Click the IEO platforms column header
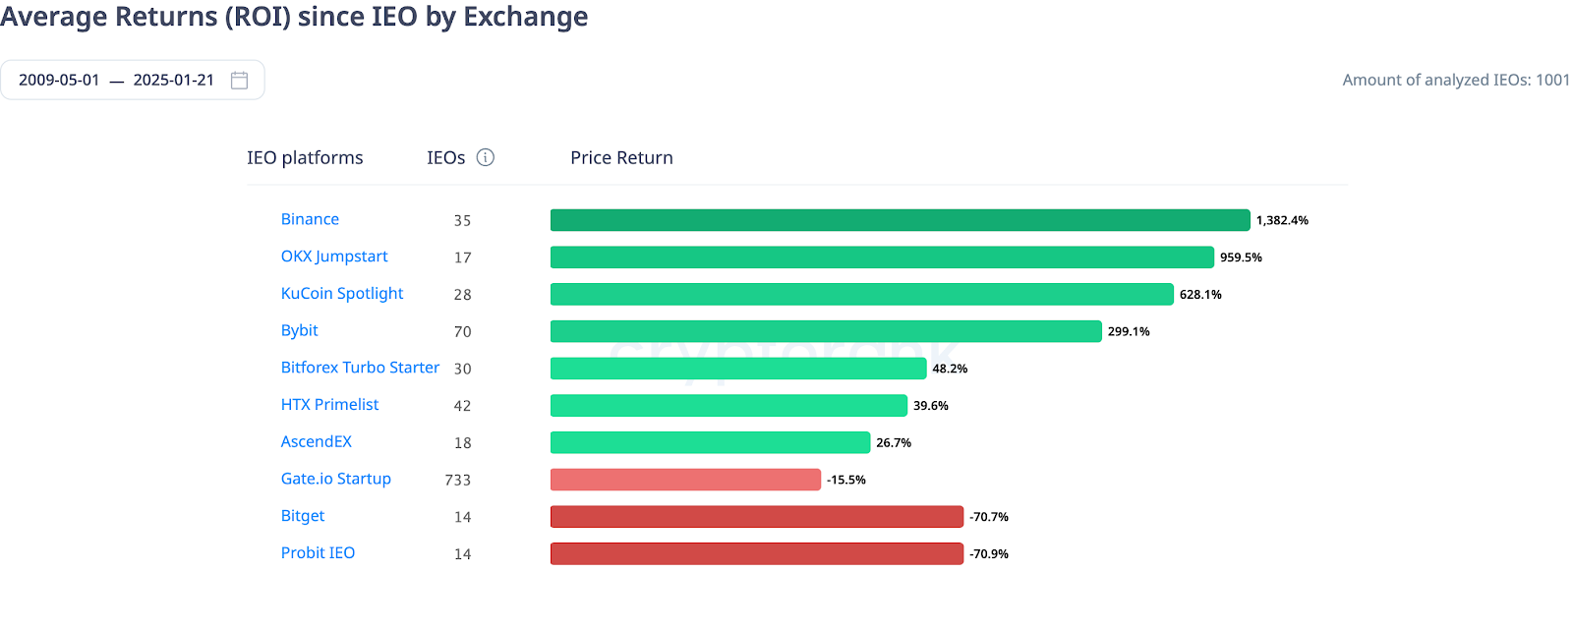Screen dimensions: 1573x629 (305, 158)
